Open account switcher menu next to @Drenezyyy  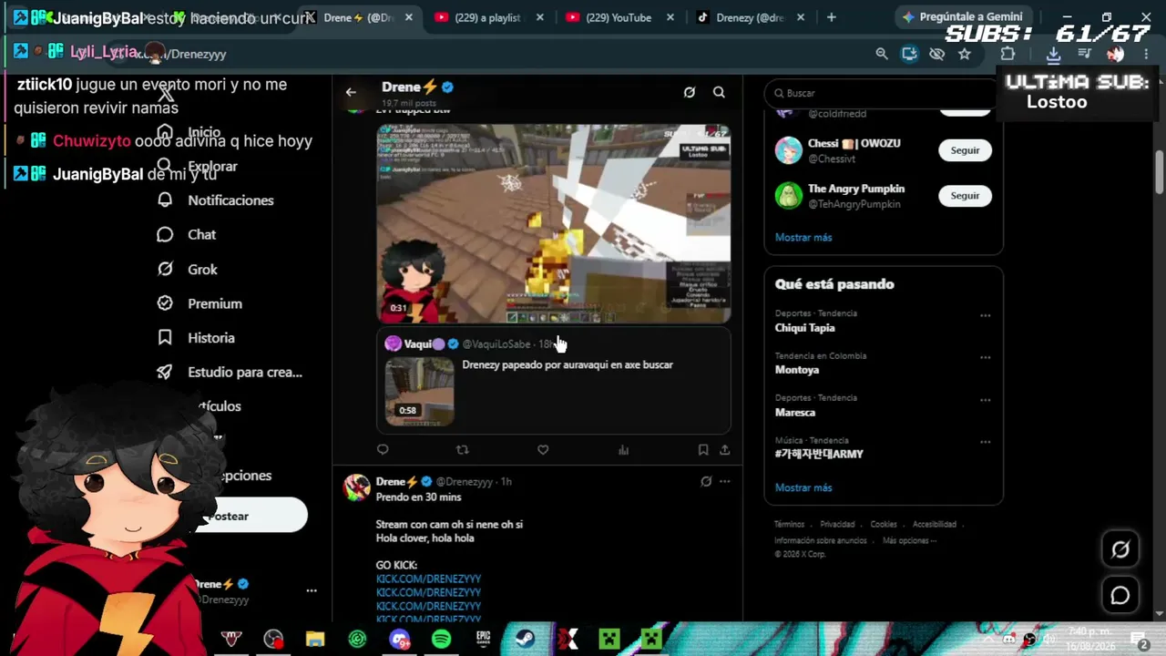312,590
